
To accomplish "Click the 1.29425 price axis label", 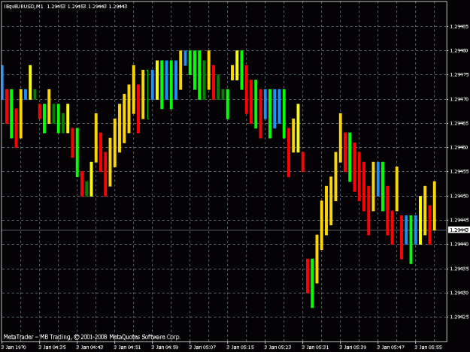I will click(459, 317).
